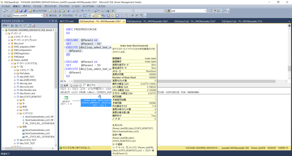Image resolution: width=292 pixels, height=156 pixels.
Task: Collapse the dbo.STATS_ROWTEST table node
Action: click(x=15, y=97)
